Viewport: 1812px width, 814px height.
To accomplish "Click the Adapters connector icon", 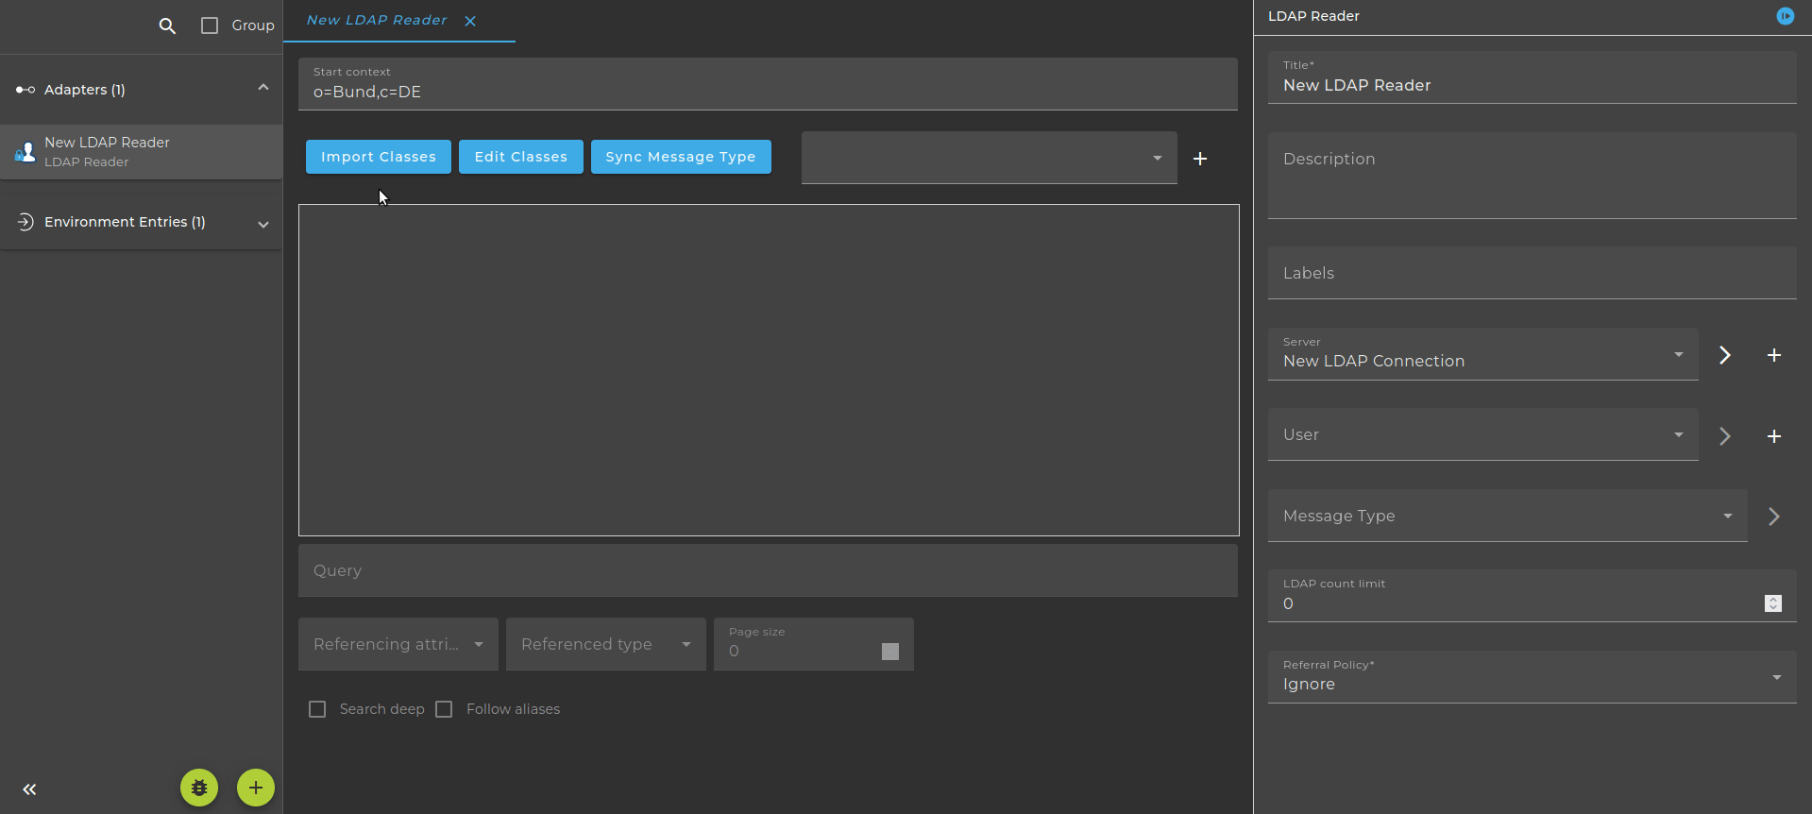I will coord(25,90).
